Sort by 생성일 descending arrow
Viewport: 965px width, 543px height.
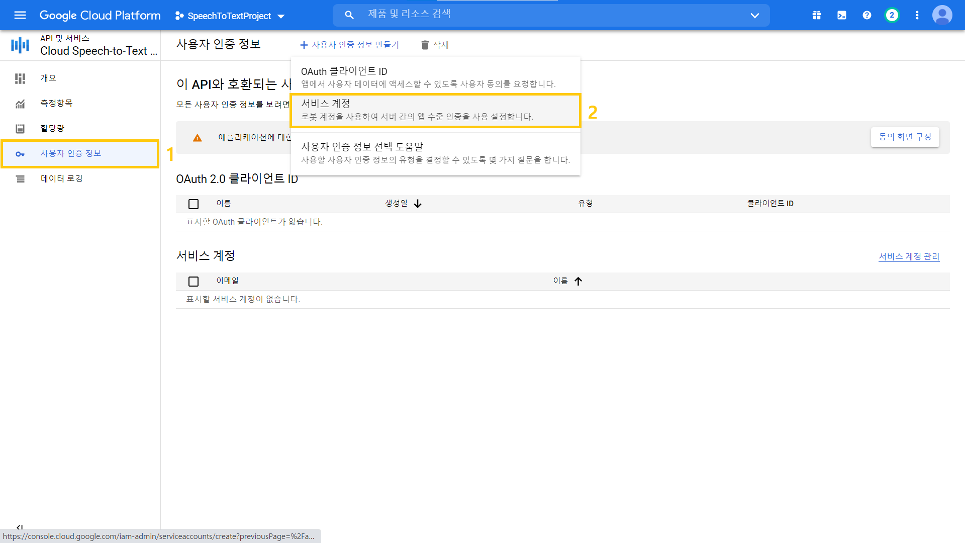(418, 204)
